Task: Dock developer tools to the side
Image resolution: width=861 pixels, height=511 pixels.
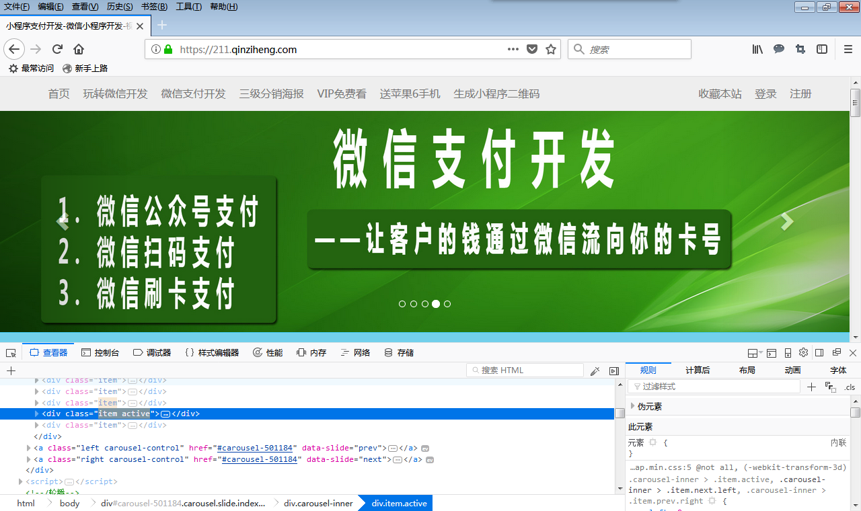Action: tap(820, 352)
